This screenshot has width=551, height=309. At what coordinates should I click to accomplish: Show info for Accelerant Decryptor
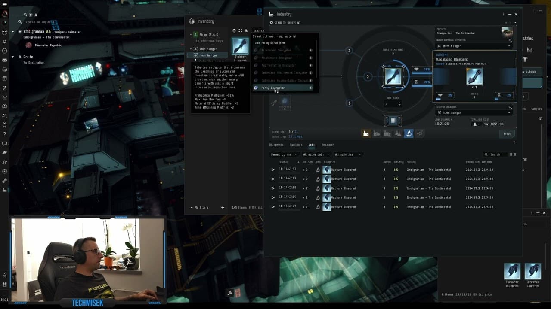click(x=311, y=51)
